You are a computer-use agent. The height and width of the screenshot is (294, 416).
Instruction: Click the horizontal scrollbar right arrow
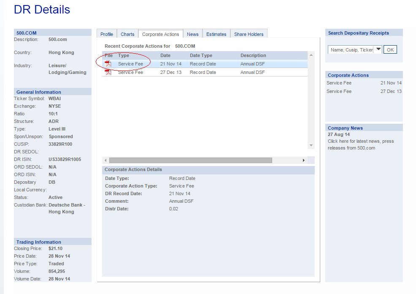tap(304, 161)
